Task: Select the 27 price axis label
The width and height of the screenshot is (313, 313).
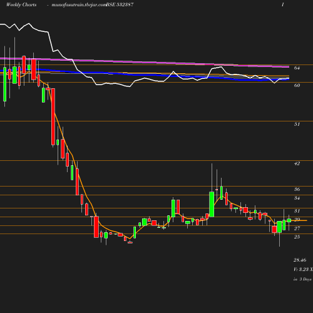Action: (297, 228)
